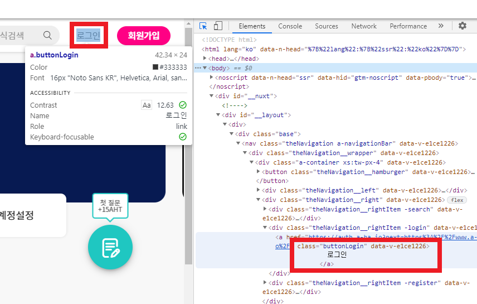Open the Performance tab
Screen dimensions: 477x304
[408, 26]
